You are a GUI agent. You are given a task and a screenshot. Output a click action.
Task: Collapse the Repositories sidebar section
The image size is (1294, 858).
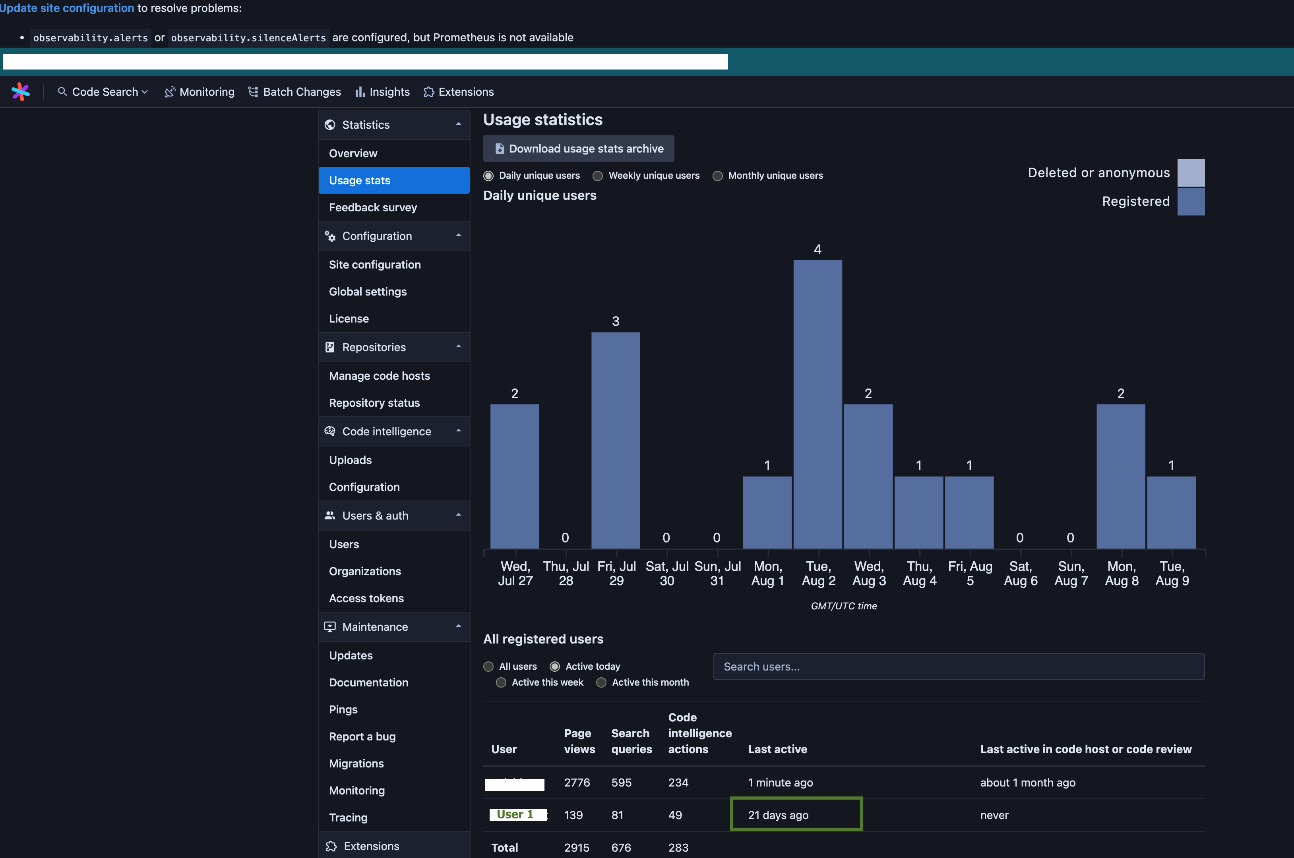tap(458, 347)
